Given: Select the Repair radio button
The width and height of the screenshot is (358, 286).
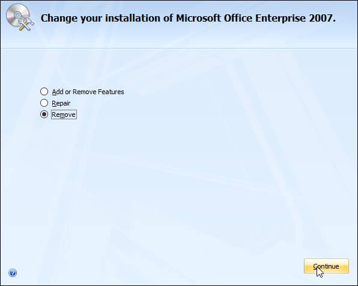Looking at the screenshot, I should [44, 103].
